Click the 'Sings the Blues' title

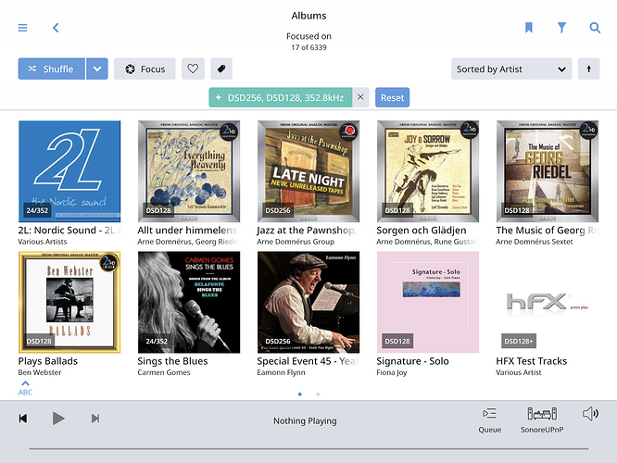[x=172, y=361]
